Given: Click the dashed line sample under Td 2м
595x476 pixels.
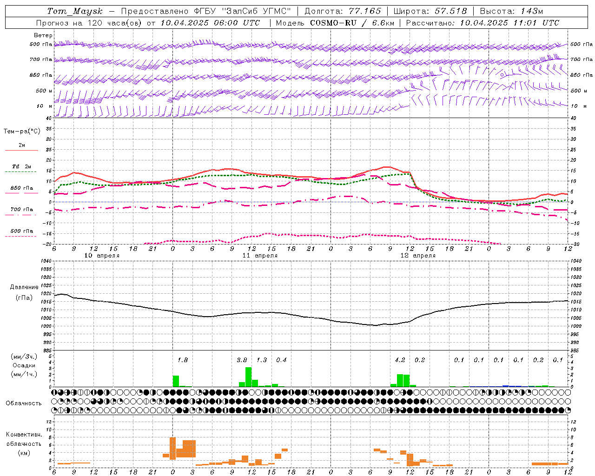Looking at the screenshot, I should pyautogui.click(x=20, y=172).
